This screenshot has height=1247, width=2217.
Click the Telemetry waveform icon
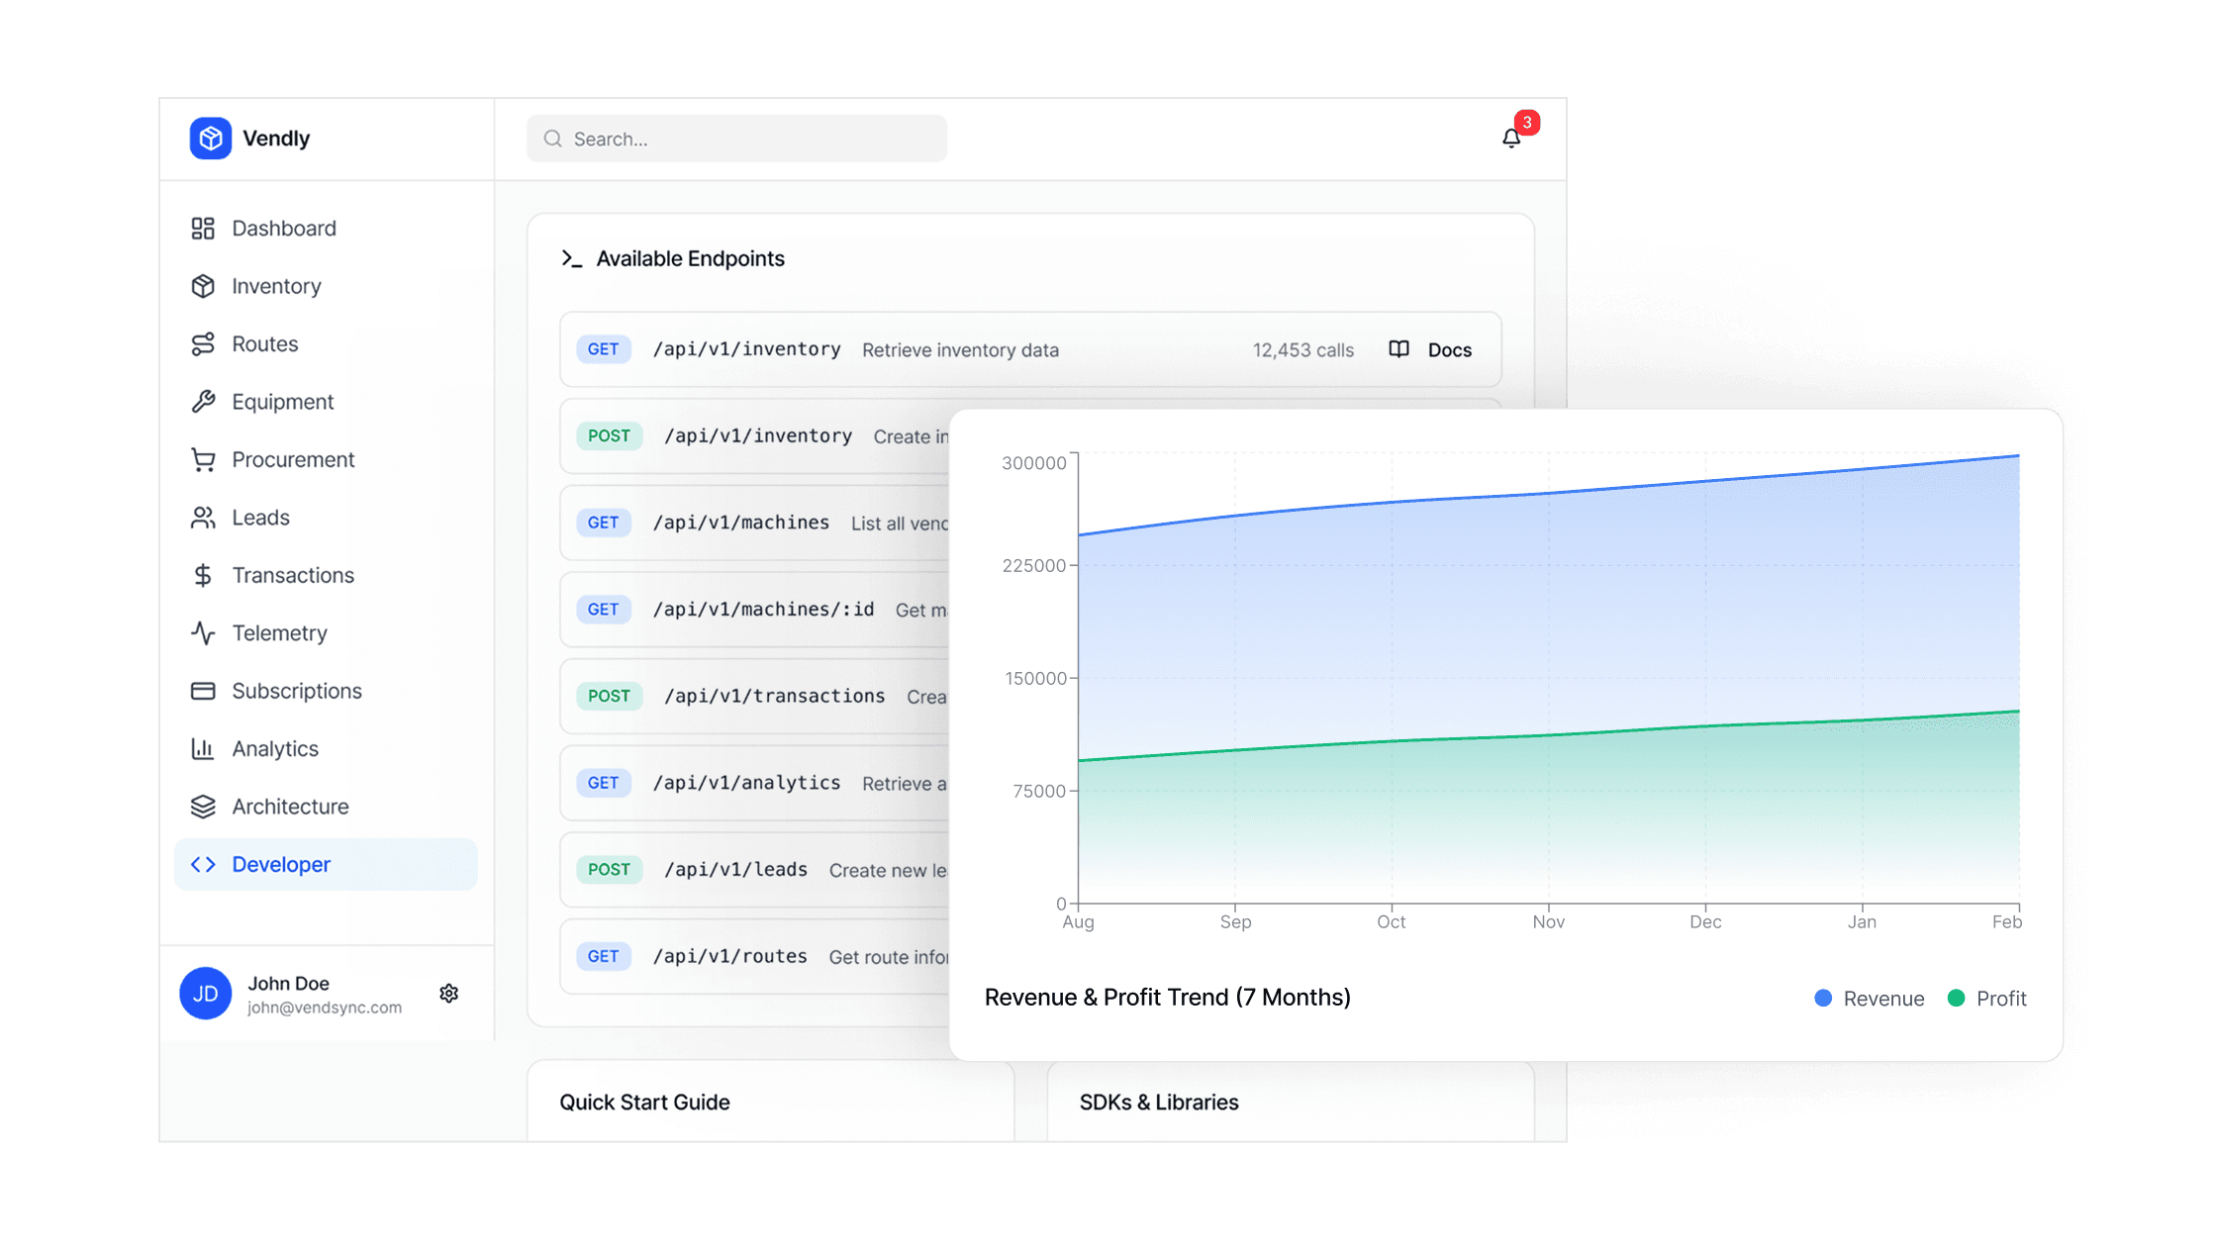click(x=203, y=632)
